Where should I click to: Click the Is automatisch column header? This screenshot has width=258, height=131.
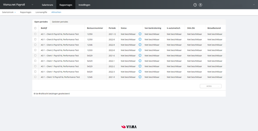173,28
